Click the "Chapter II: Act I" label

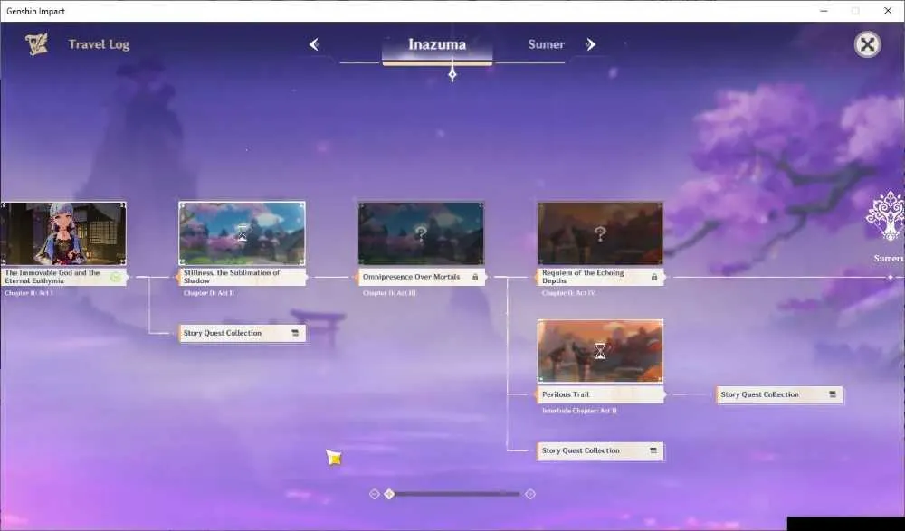coord(29,293)
